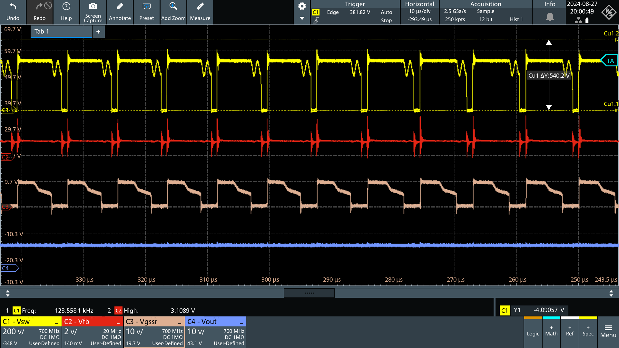
Task: Open the trigger settings gear icon
Action: click(x=302, y=6)
